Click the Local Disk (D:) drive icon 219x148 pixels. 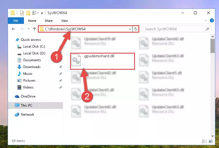[x=19, y=54]
